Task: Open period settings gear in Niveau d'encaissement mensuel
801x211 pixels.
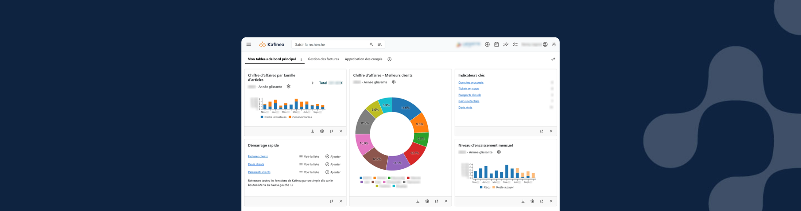Action: [x=499, y=152]
